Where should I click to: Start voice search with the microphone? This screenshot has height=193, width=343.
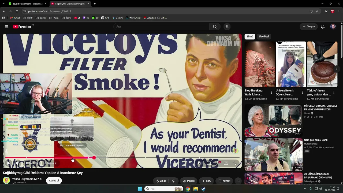click(227, 27)
